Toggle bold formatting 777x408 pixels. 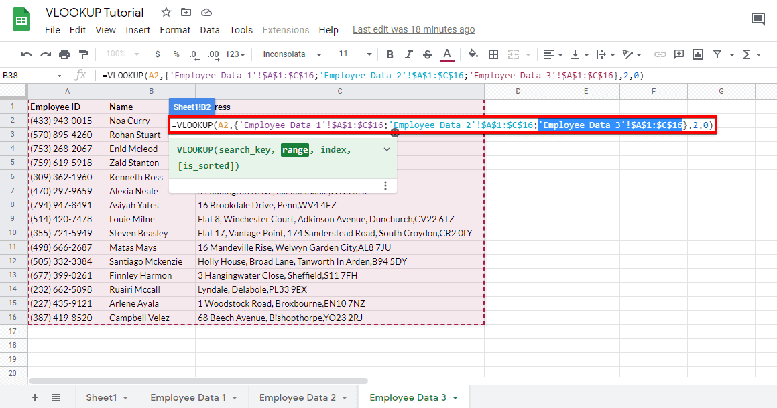pyautogui.click(x=389, y=54)
